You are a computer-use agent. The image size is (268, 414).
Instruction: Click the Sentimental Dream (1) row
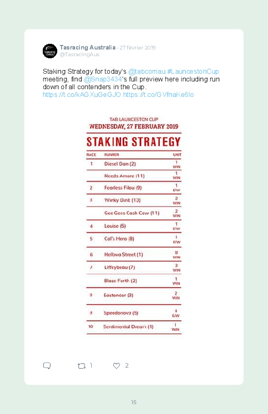point(134,327)
